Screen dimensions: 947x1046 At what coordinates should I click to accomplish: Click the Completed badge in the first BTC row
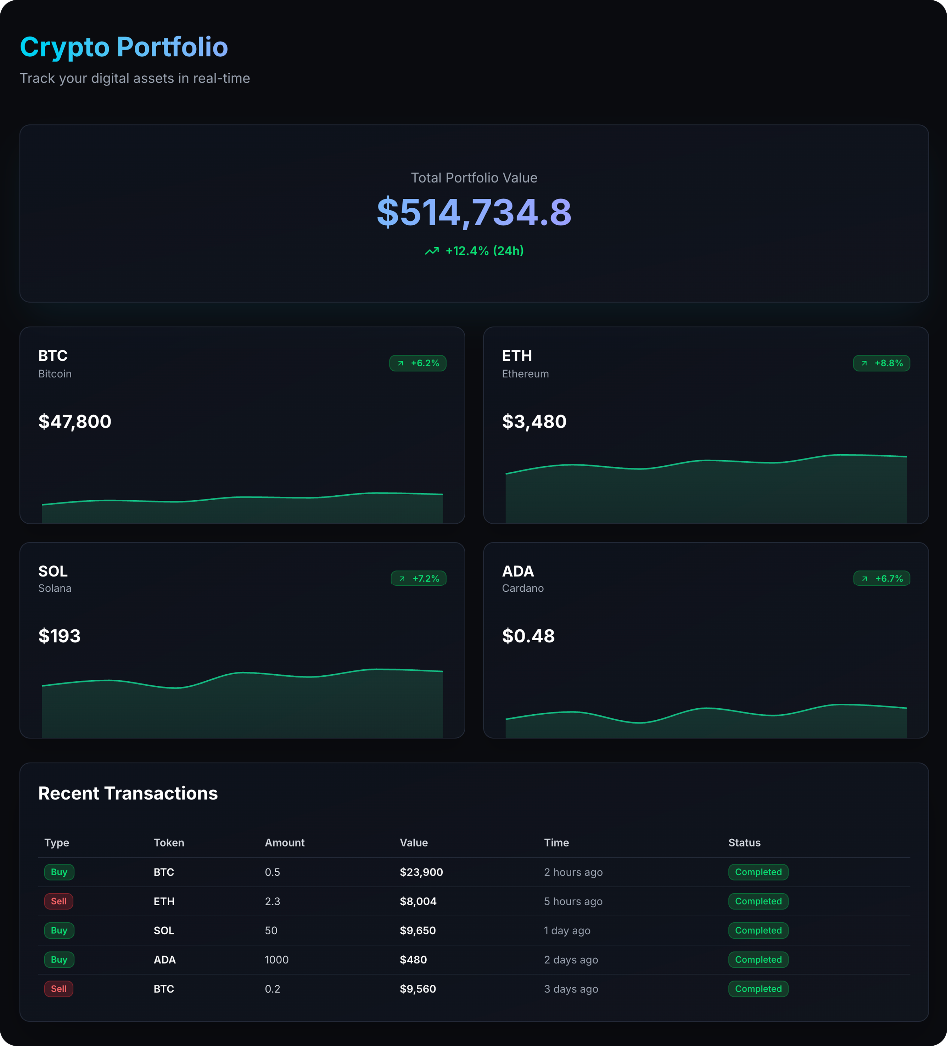click(x=758, y=872)
